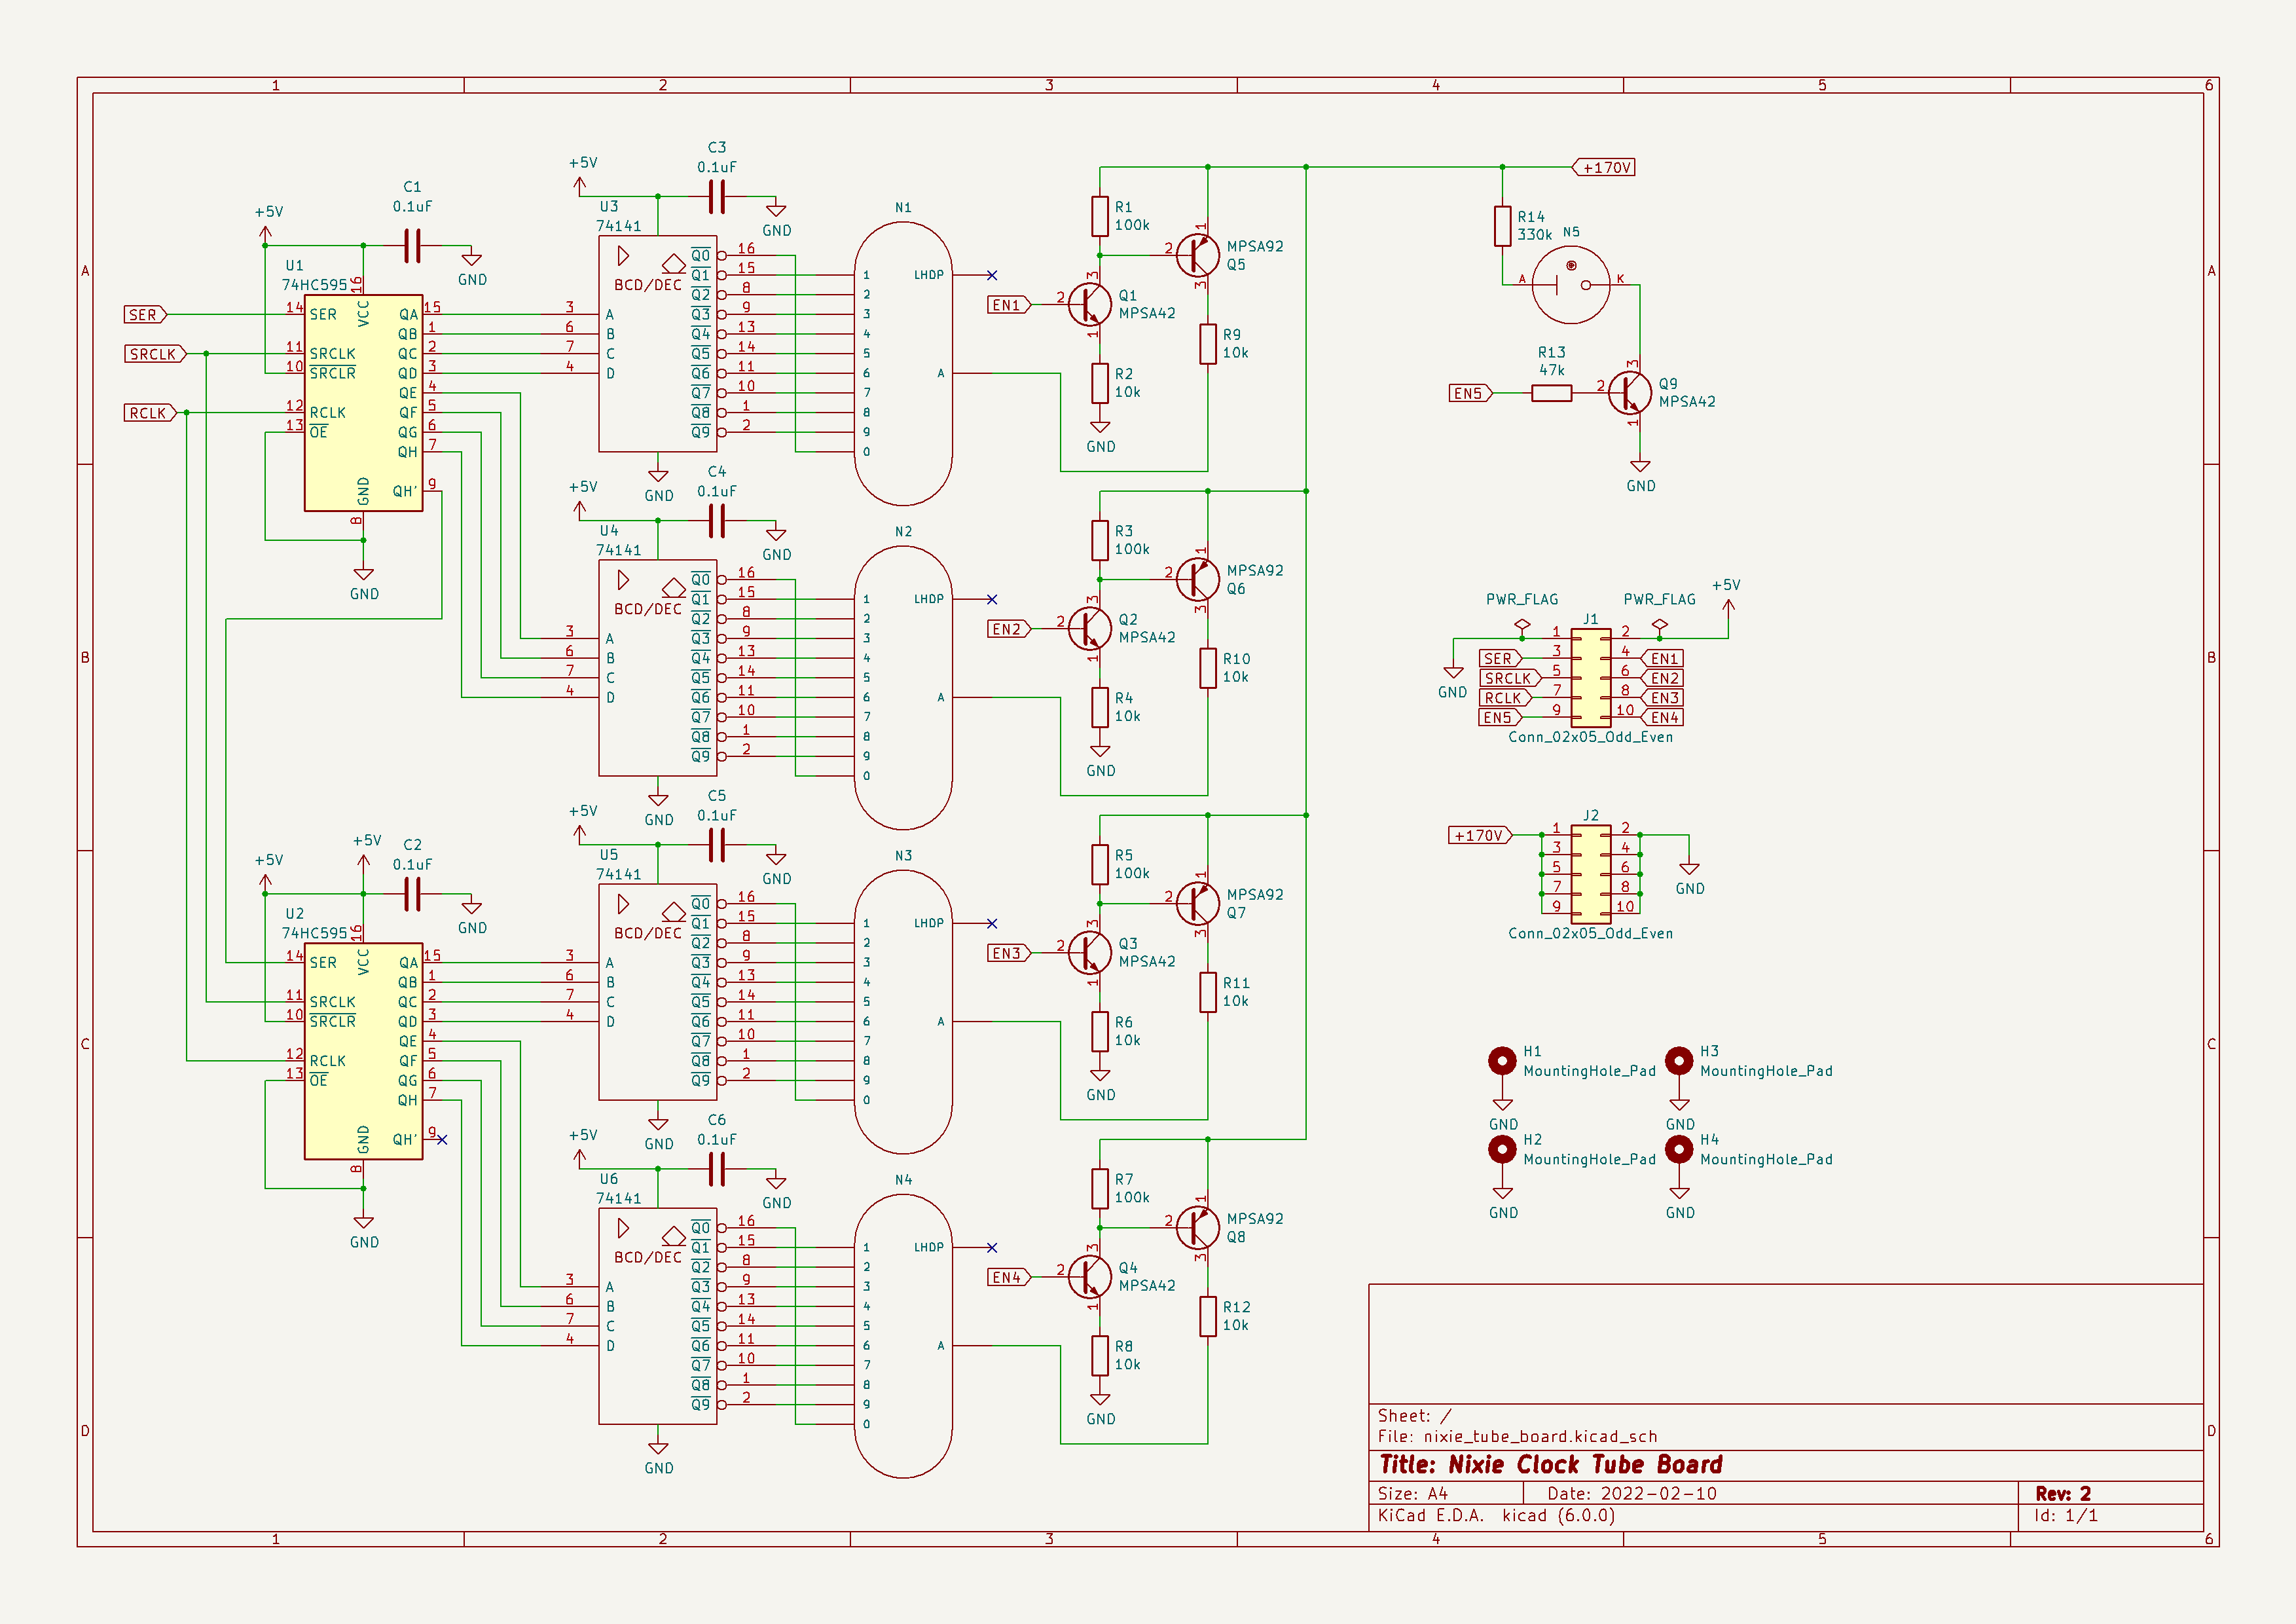Select resistor R13 47k symbol
The width and height of the screenshot is (2296, 1624).
[x=1551, y=394]
